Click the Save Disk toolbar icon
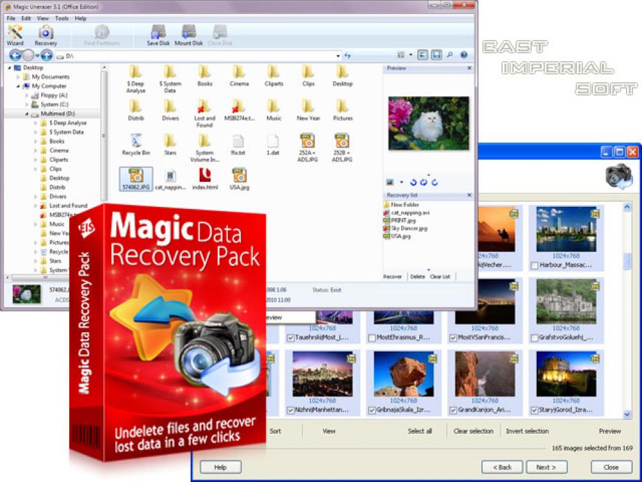 pyautogui.click(x=158, y=32)
